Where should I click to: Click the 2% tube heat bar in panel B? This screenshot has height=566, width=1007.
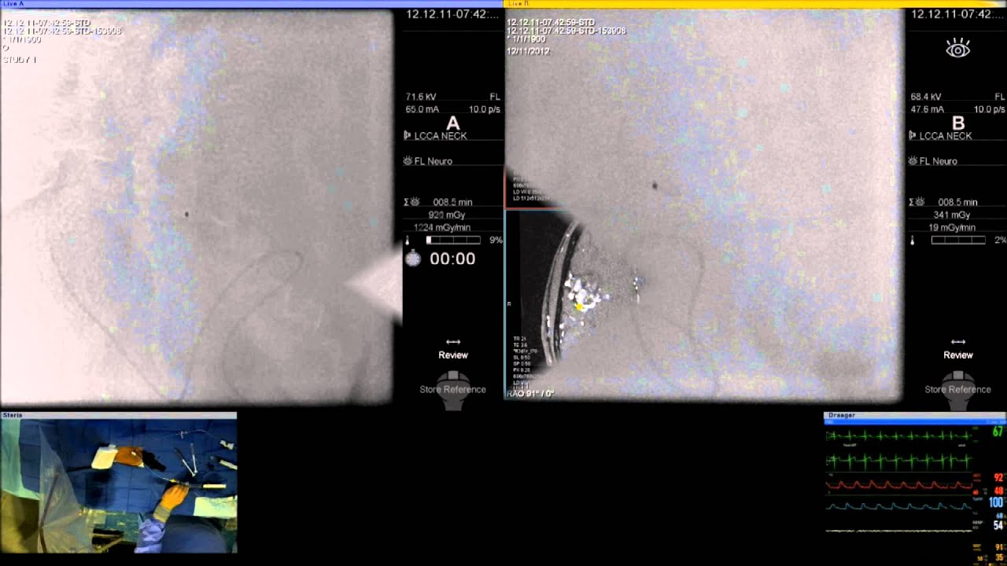(958, 240)
